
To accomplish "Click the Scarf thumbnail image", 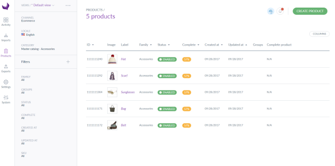I will [x=112, y=76].
